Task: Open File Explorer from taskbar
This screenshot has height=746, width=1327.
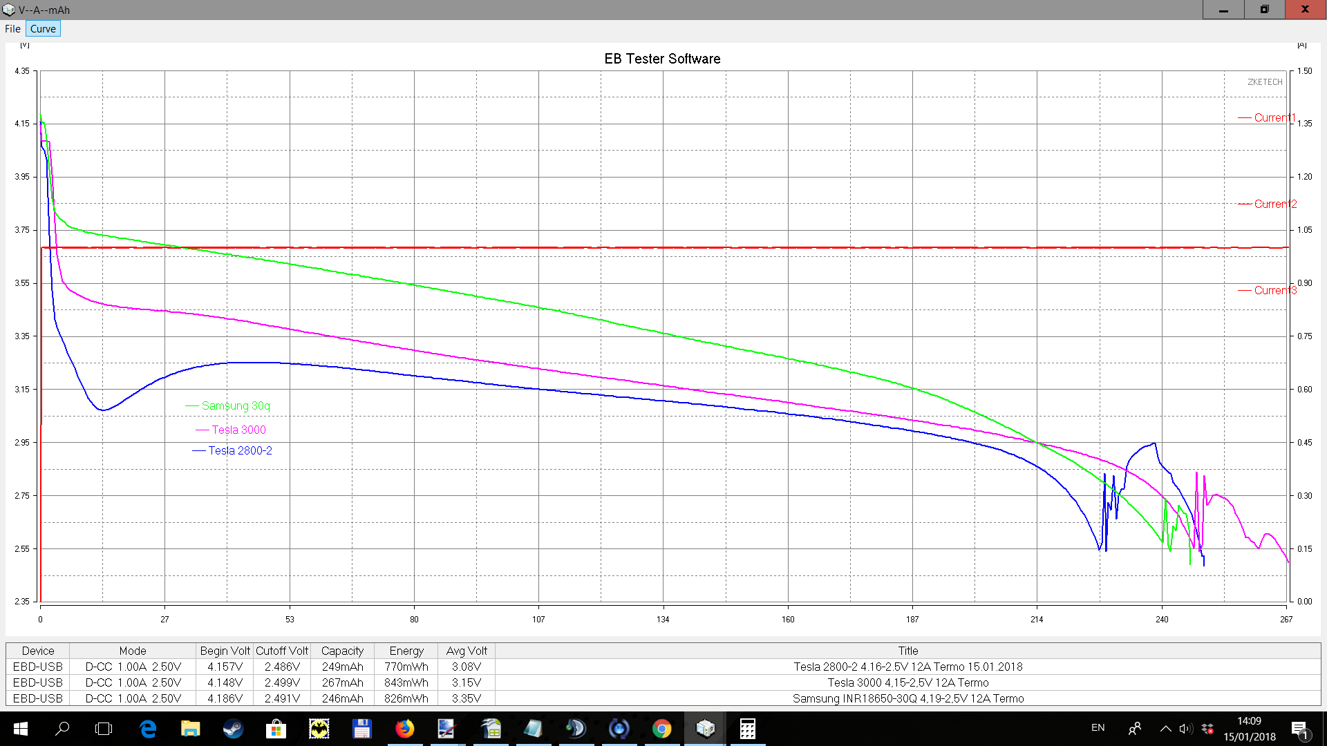Action: (x=190, y=729)
